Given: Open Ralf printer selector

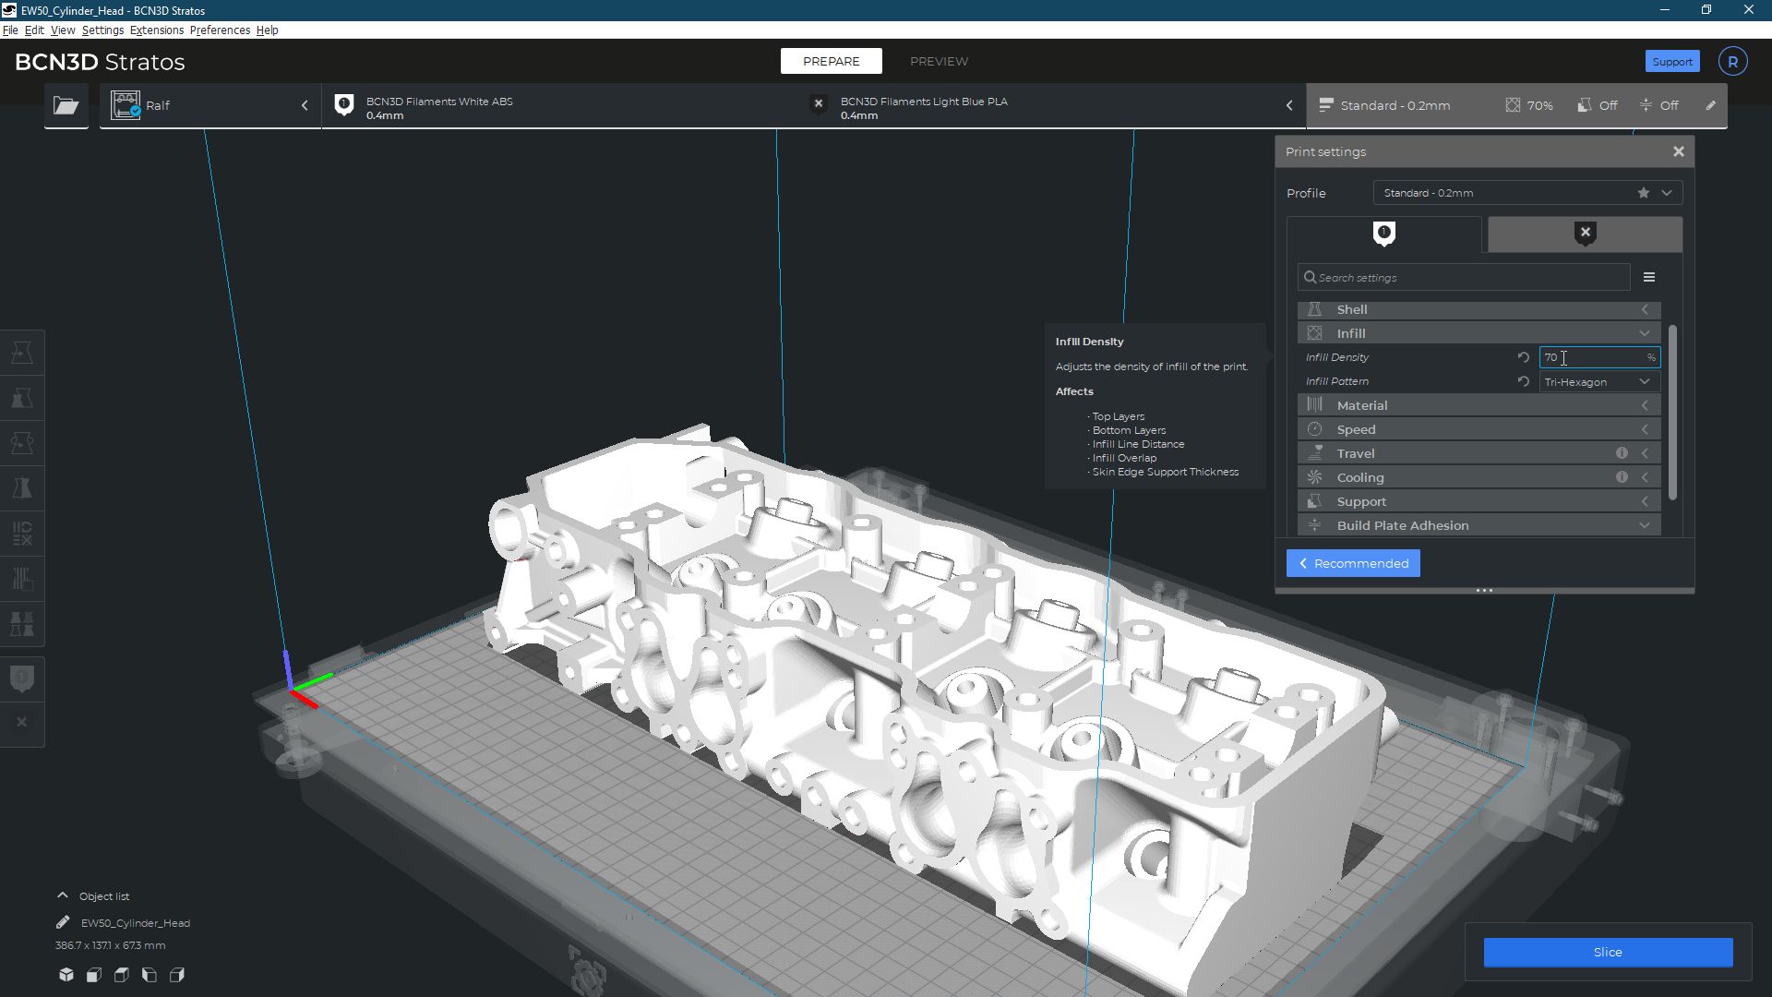Looking at the screenshot, I should click(210, 105).
